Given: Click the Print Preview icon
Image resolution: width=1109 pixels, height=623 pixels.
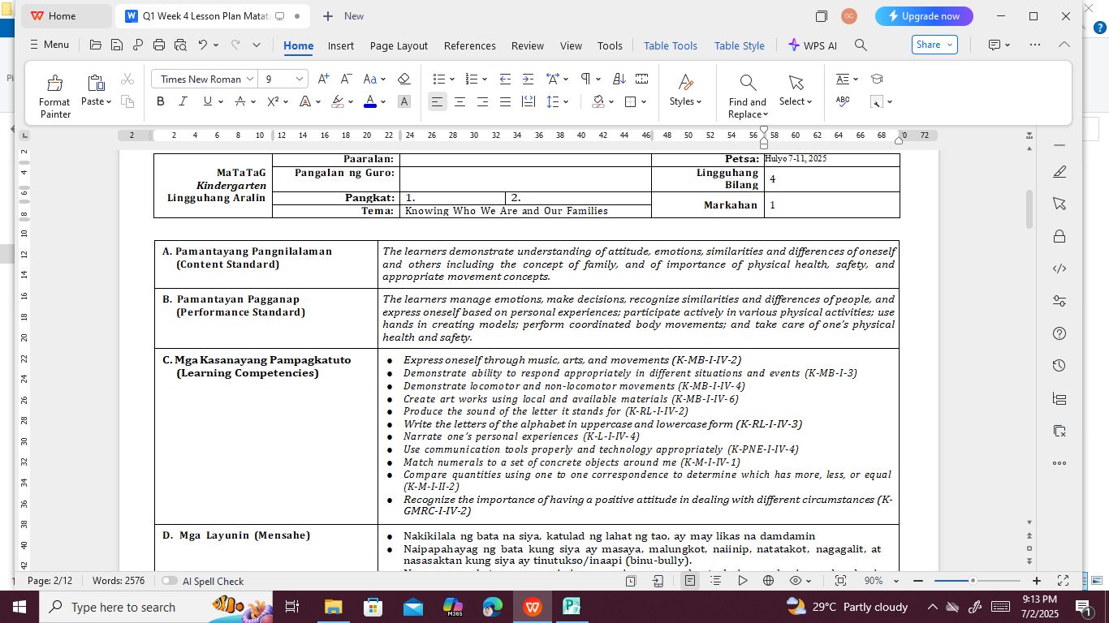Looking at the screenshot, I should pos(180,45).
